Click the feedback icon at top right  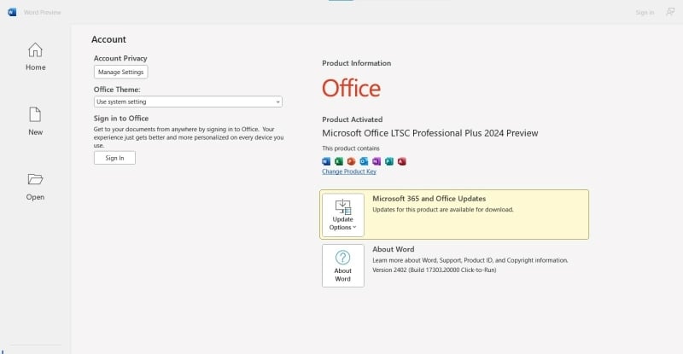[x=670, y=12]
